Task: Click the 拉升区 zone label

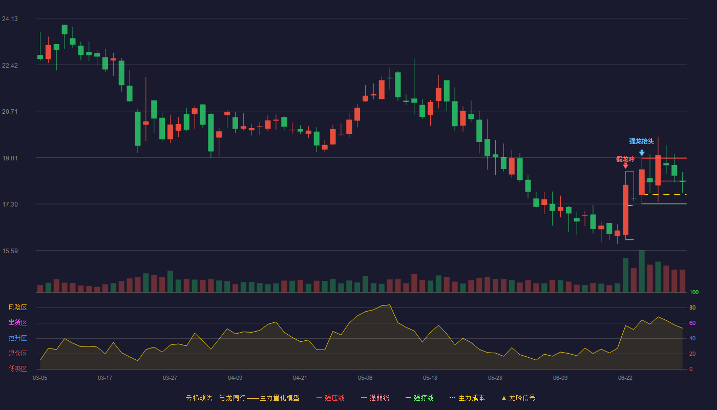Action: (x=17, y=338)
